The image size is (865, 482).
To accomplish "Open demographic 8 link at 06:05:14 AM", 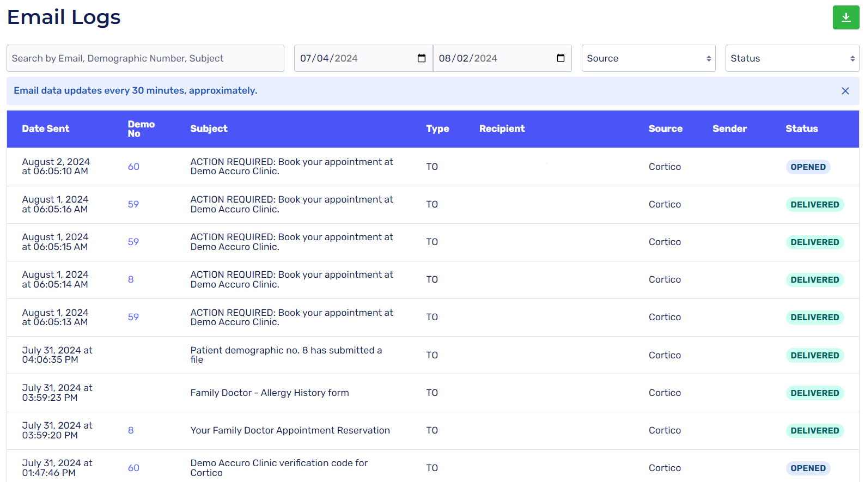I will click(x=131, y=279).
